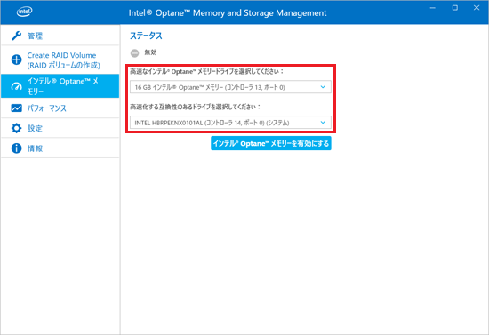
Task: Click the info icon beside 情報
Action: pos(17,148)
